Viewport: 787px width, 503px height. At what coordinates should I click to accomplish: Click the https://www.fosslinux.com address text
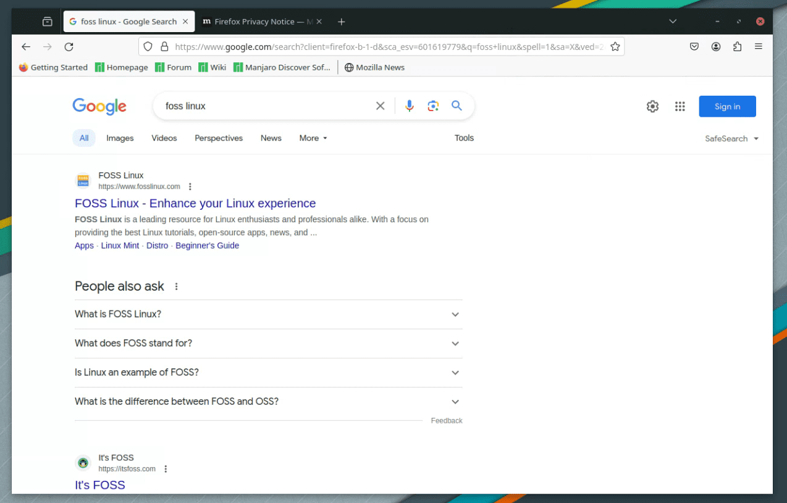click(139, 186)
